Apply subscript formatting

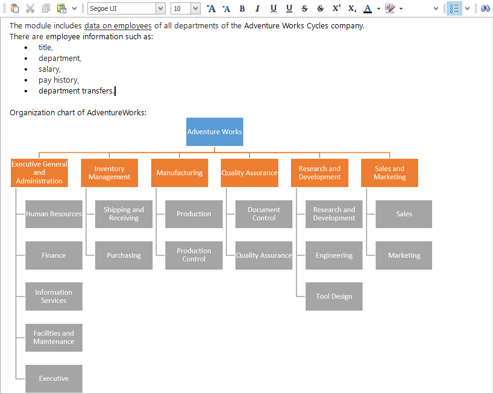(352, 8)
